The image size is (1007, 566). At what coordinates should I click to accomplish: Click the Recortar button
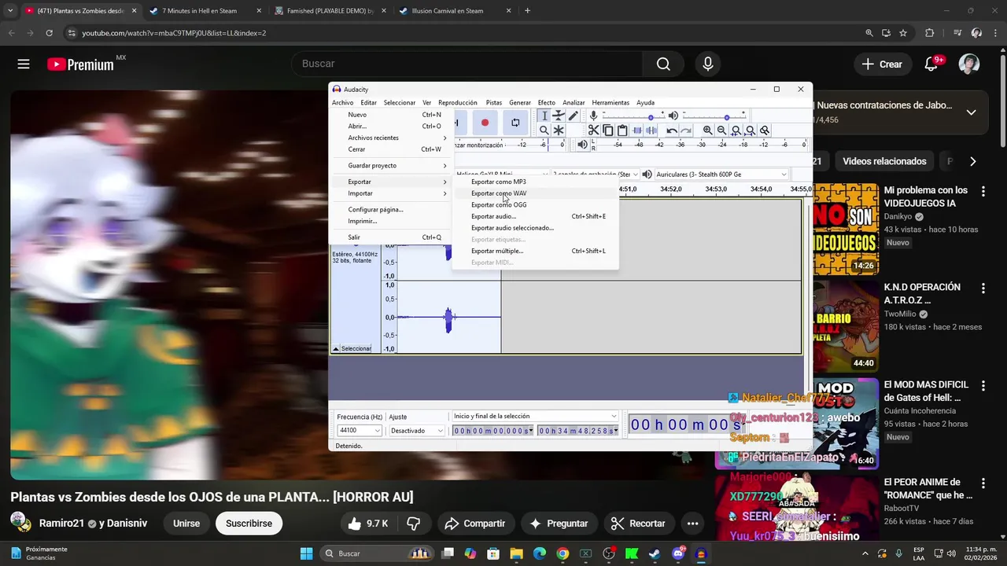[x=638, y=524]
